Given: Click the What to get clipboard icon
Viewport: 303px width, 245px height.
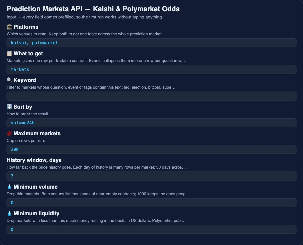Looking at the screenshot, I should coord(9,54).
